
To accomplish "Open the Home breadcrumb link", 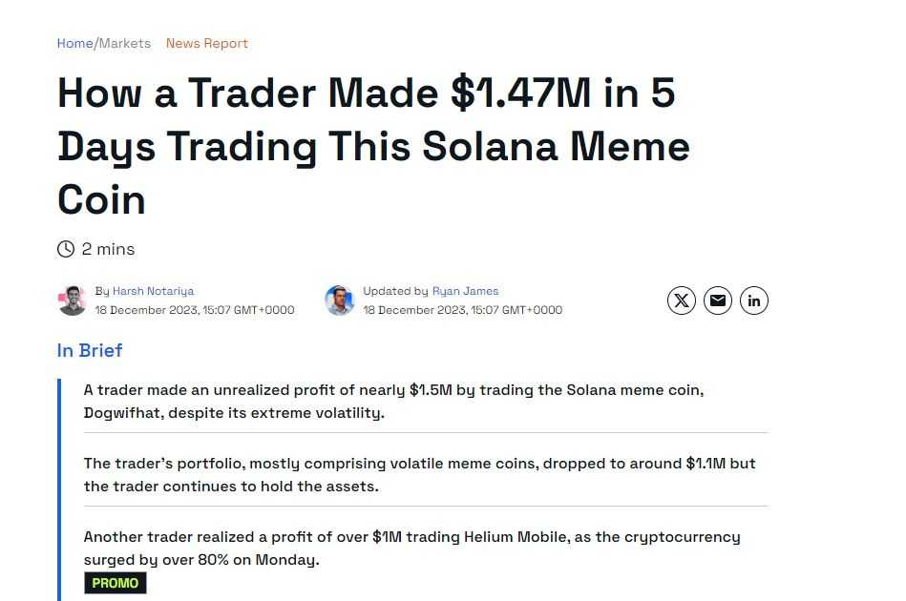I will tap(73, 43).
